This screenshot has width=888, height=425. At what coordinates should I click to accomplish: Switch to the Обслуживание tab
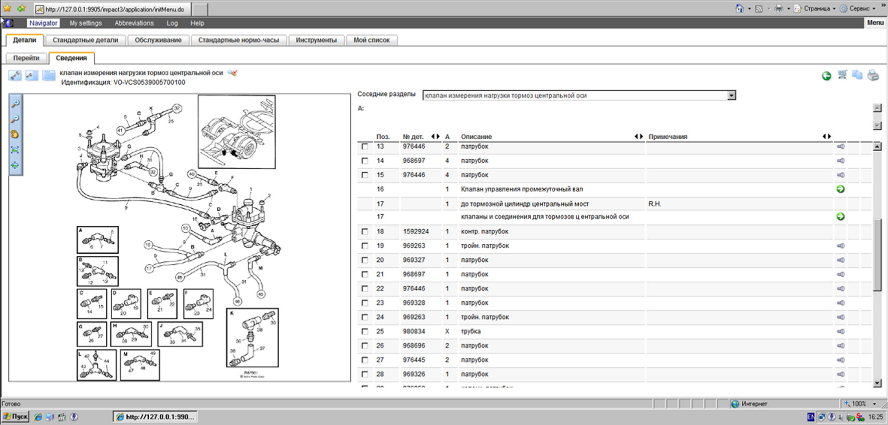[158, 40]
